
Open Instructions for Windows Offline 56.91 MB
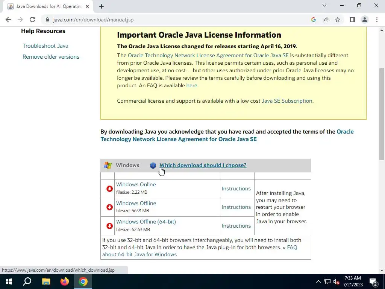[x=236, y=207]
